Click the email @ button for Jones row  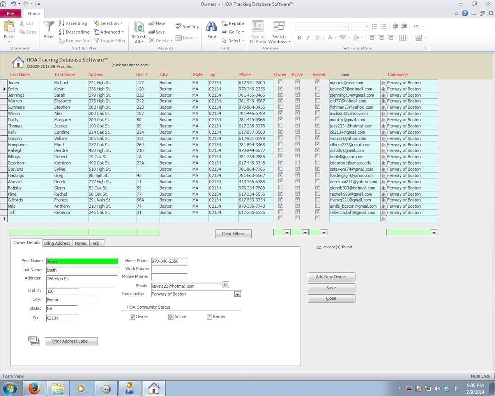pyautogui.click(x=383, y=83)
